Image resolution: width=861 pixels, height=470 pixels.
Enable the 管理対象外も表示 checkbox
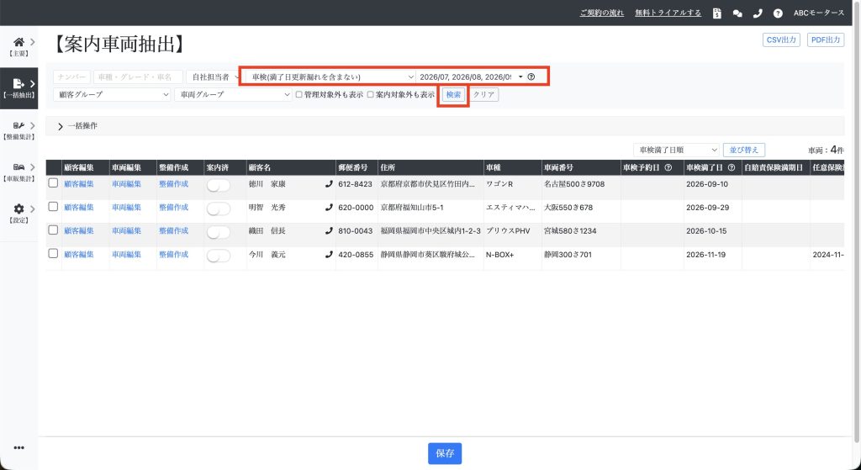pos(298,94)
